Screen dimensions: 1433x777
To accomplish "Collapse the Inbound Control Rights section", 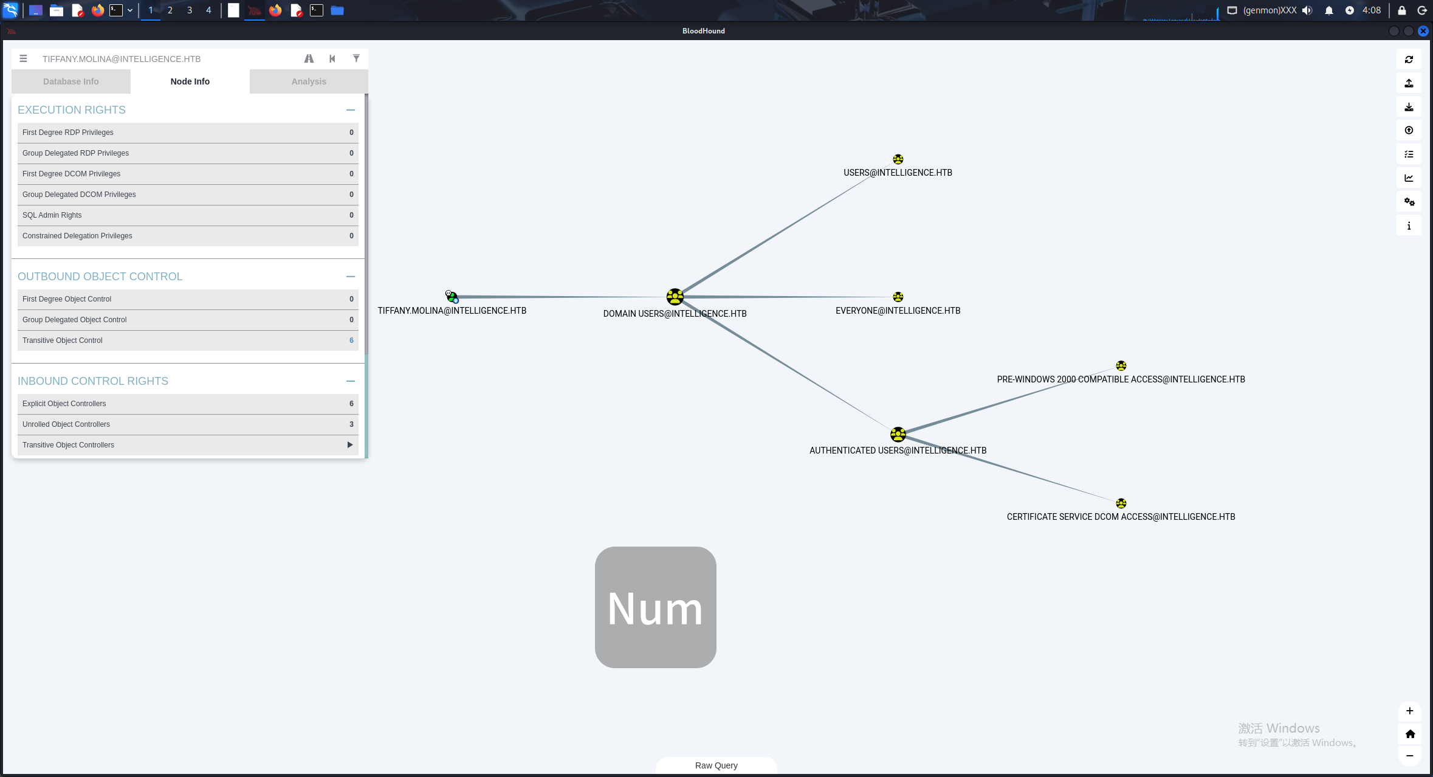I will (x=351, y=381).
